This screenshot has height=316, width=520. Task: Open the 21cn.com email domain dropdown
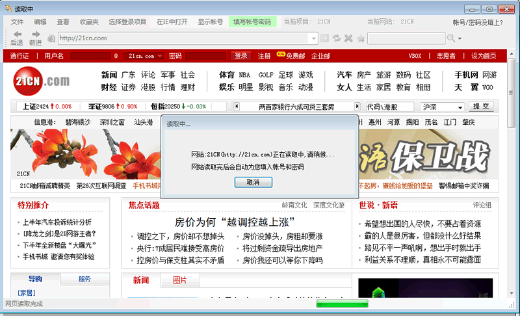click(160, 56)
